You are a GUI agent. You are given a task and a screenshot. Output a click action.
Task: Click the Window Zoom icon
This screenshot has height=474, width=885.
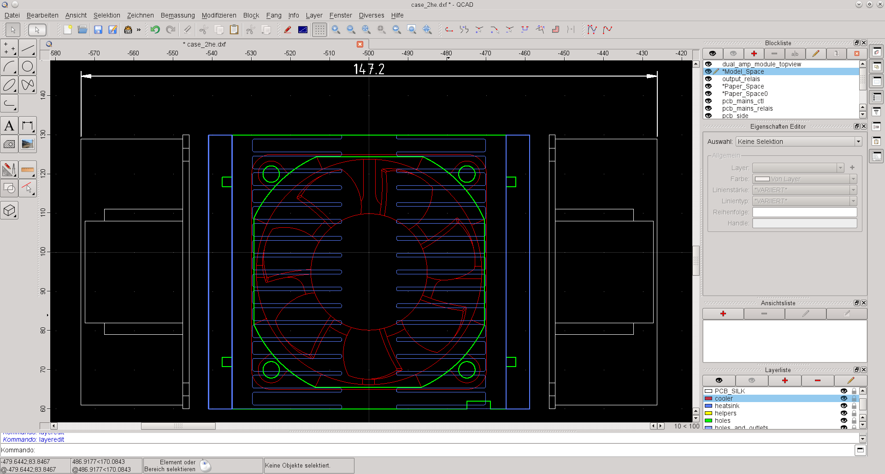pyautogui.click(x=412, y=30)
